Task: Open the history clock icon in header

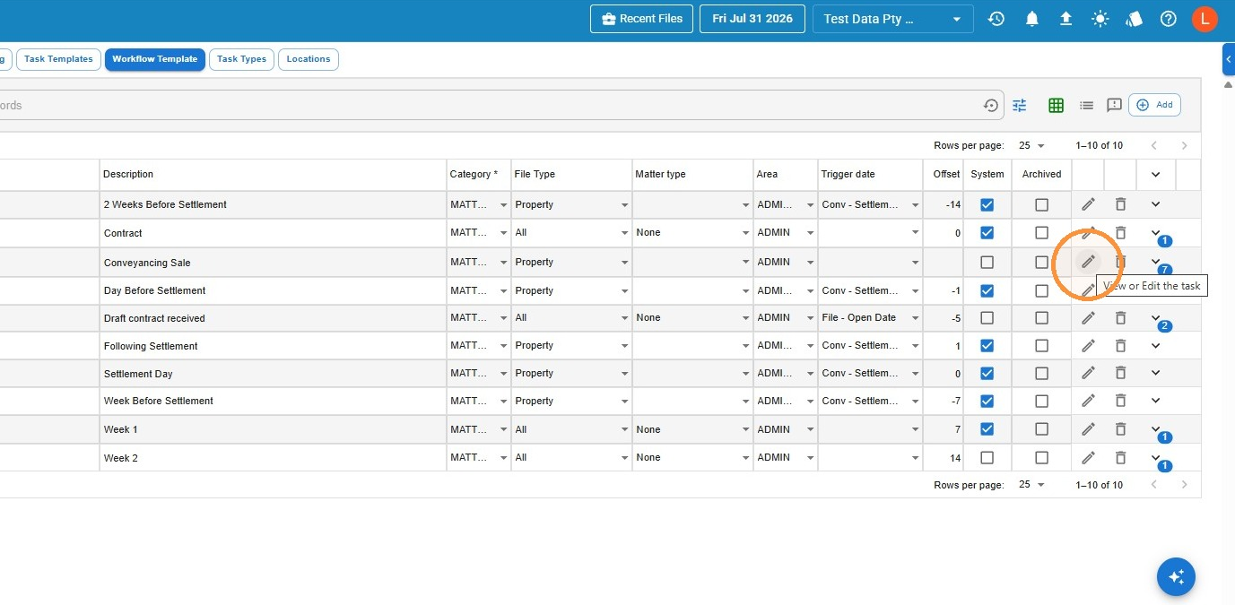Action: coord(996,19)
